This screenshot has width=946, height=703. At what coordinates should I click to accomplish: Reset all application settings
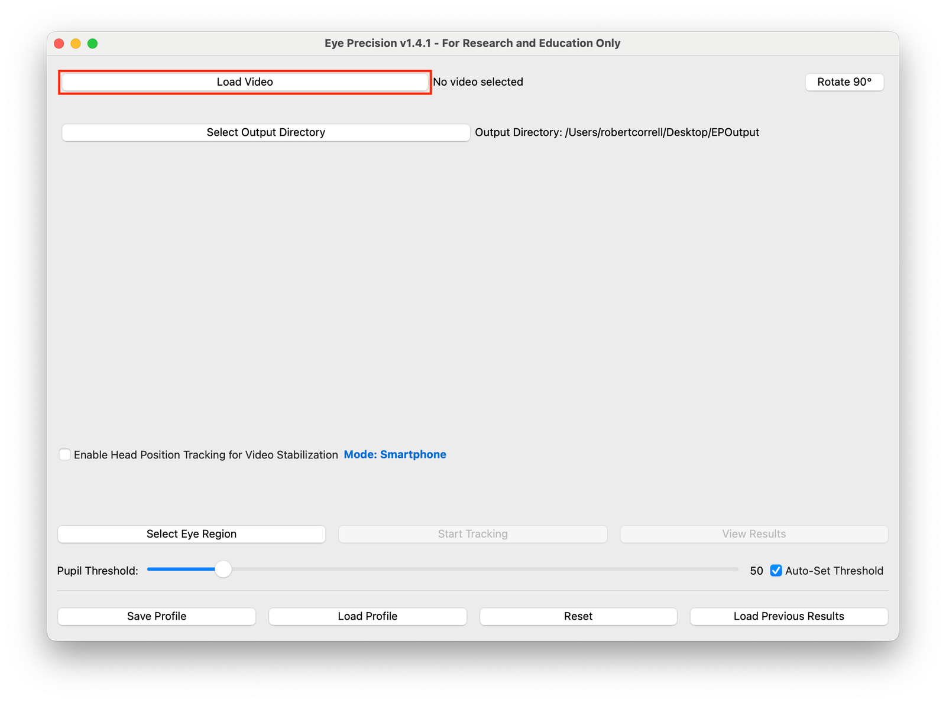(x=578, y=616)
